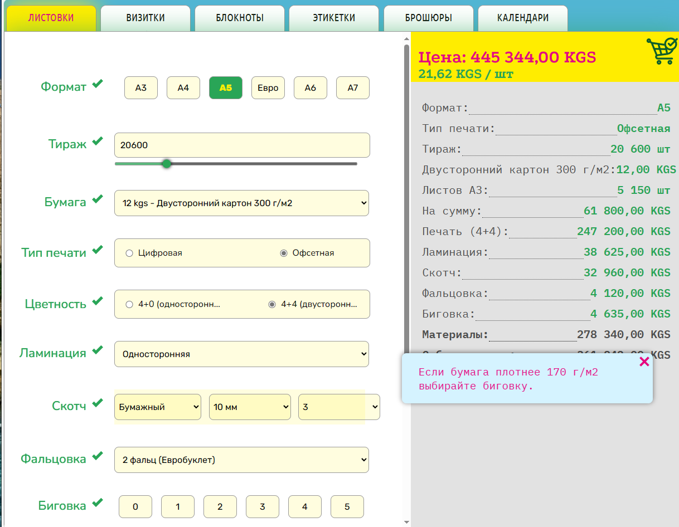Open the Скотч width dropdown (10 мм)

coord(250,407)
